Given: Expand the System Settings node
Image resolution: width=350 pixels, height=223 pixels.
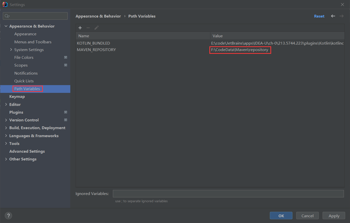Looking at the screenshot, I should click(x=11, y=50).
